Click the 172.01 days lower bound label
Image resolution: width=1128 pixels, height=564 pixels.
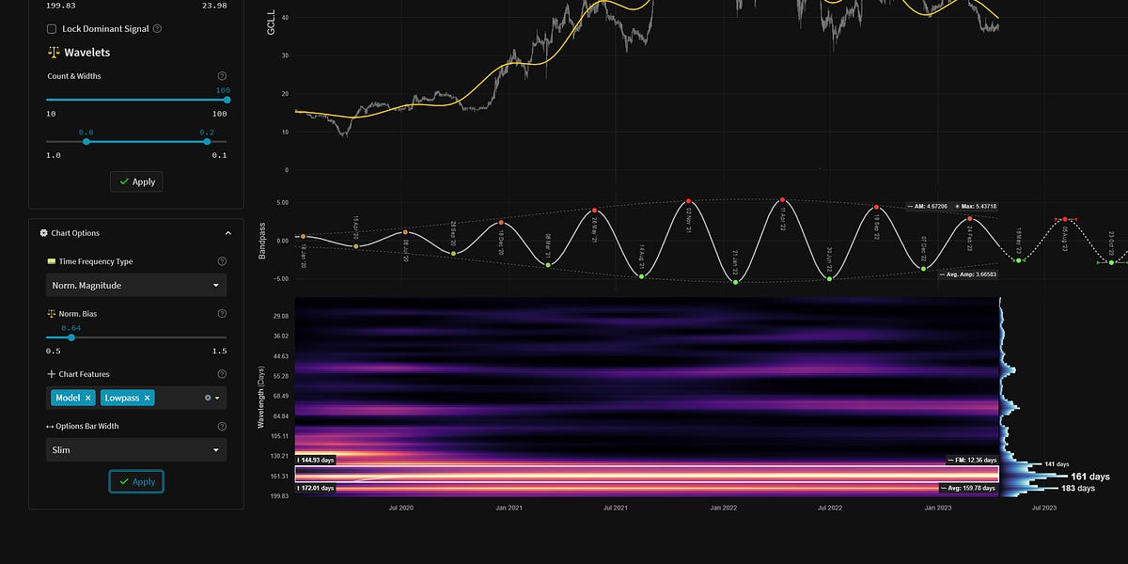[x=316, y=488]
